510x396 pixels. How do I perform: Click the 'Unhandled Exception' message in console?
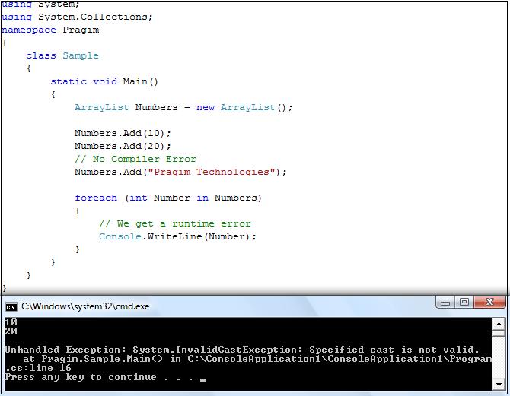(242, 350)
